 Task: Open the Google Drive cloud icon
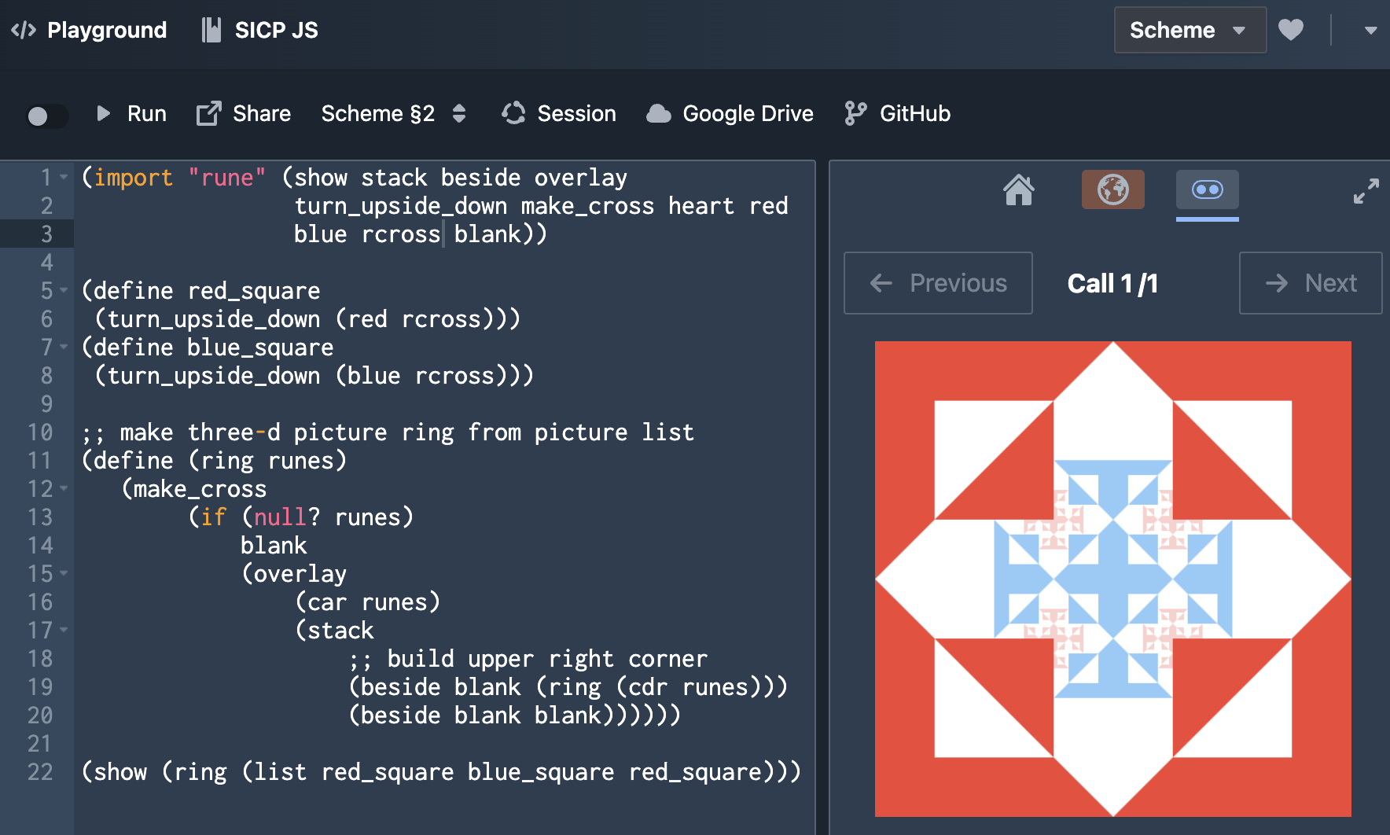coord(659,113)
